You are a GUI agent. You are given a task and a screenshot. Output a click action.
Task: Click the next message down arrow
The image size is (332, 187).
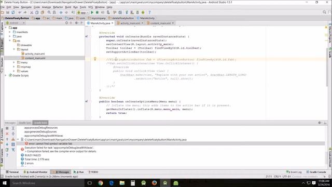pyautogui.click(x=7, y=144)
